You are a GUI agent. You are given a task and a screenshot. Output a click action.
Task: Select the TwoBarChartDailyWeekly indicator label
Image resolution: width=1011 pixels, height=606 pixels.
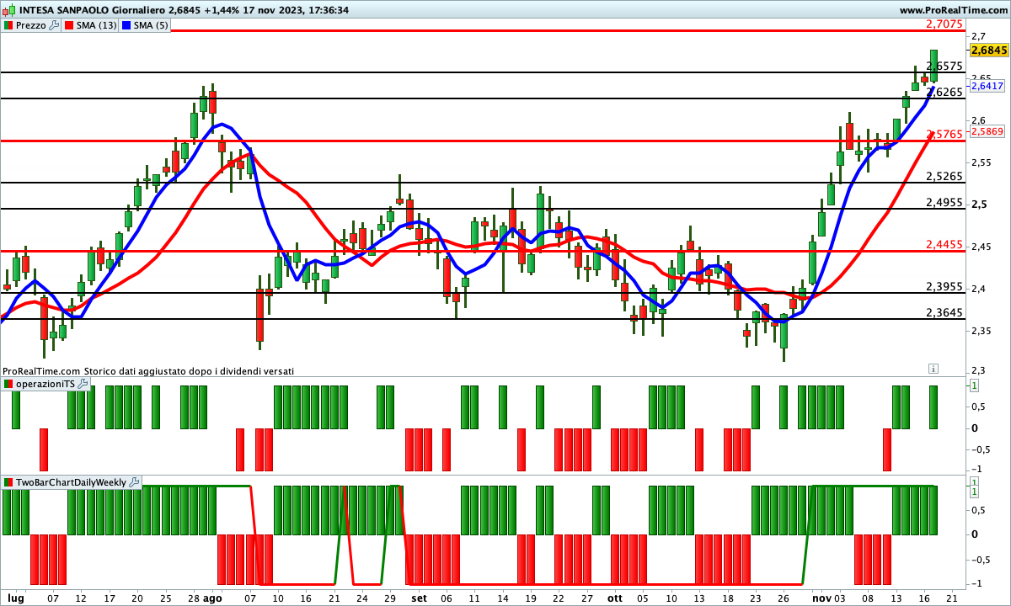click(71, 482)
